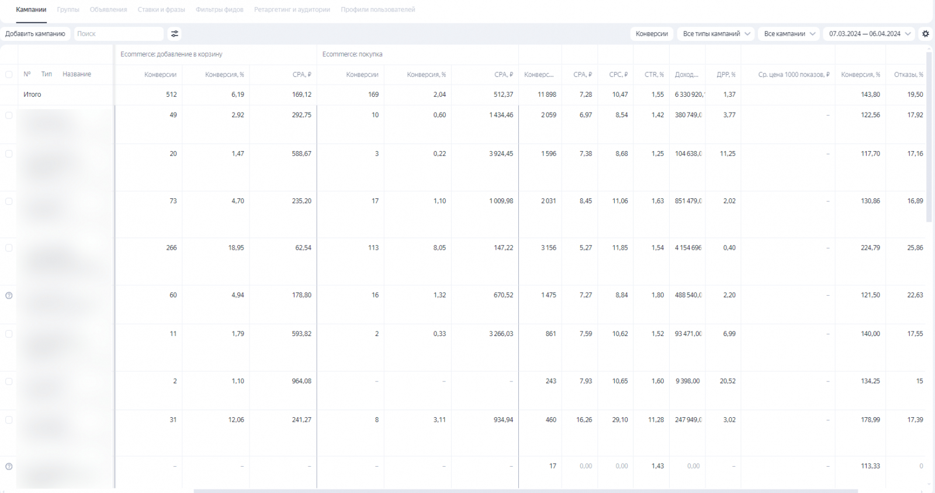Open the Все кампании dropdown

point(789,34)
